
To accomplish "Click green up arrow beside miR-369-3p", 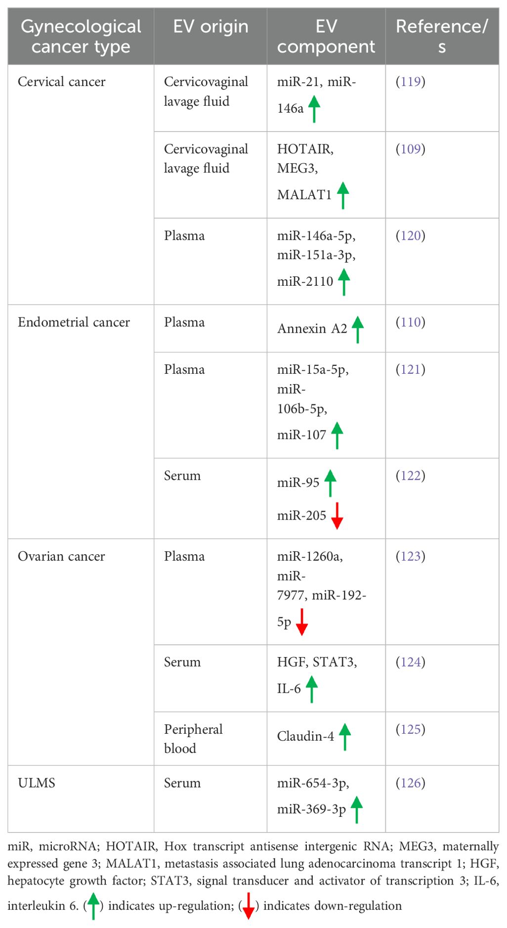I will 357,810.
